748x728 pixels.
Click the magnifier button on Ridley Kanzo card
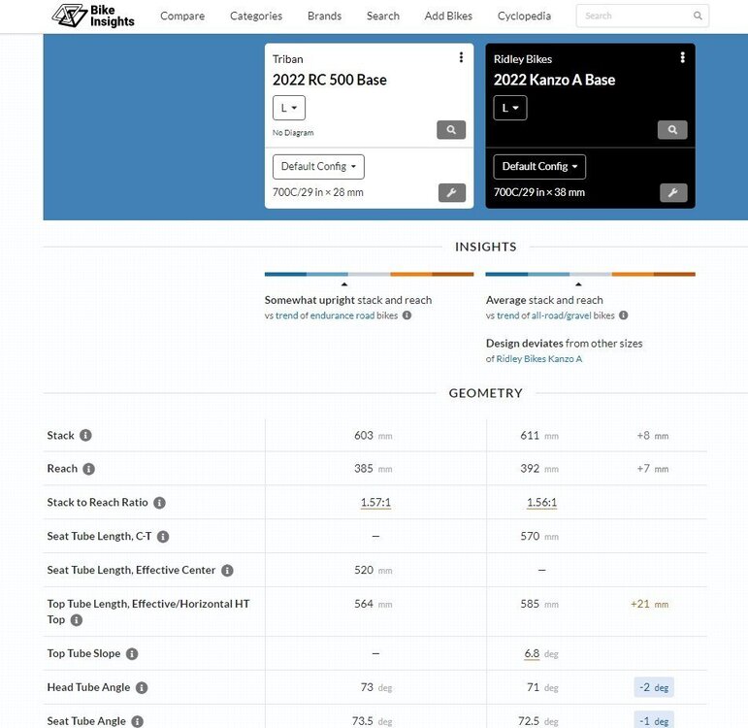click(672, 130)
